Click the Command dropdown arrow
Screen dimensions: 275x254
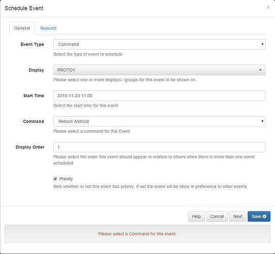click(x=262, y=121)
